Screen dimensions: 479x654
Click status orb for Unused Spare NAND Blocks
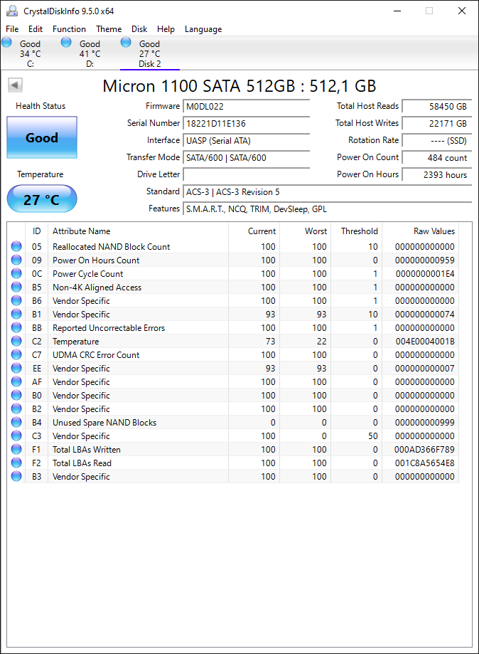[x=16, y=422]
